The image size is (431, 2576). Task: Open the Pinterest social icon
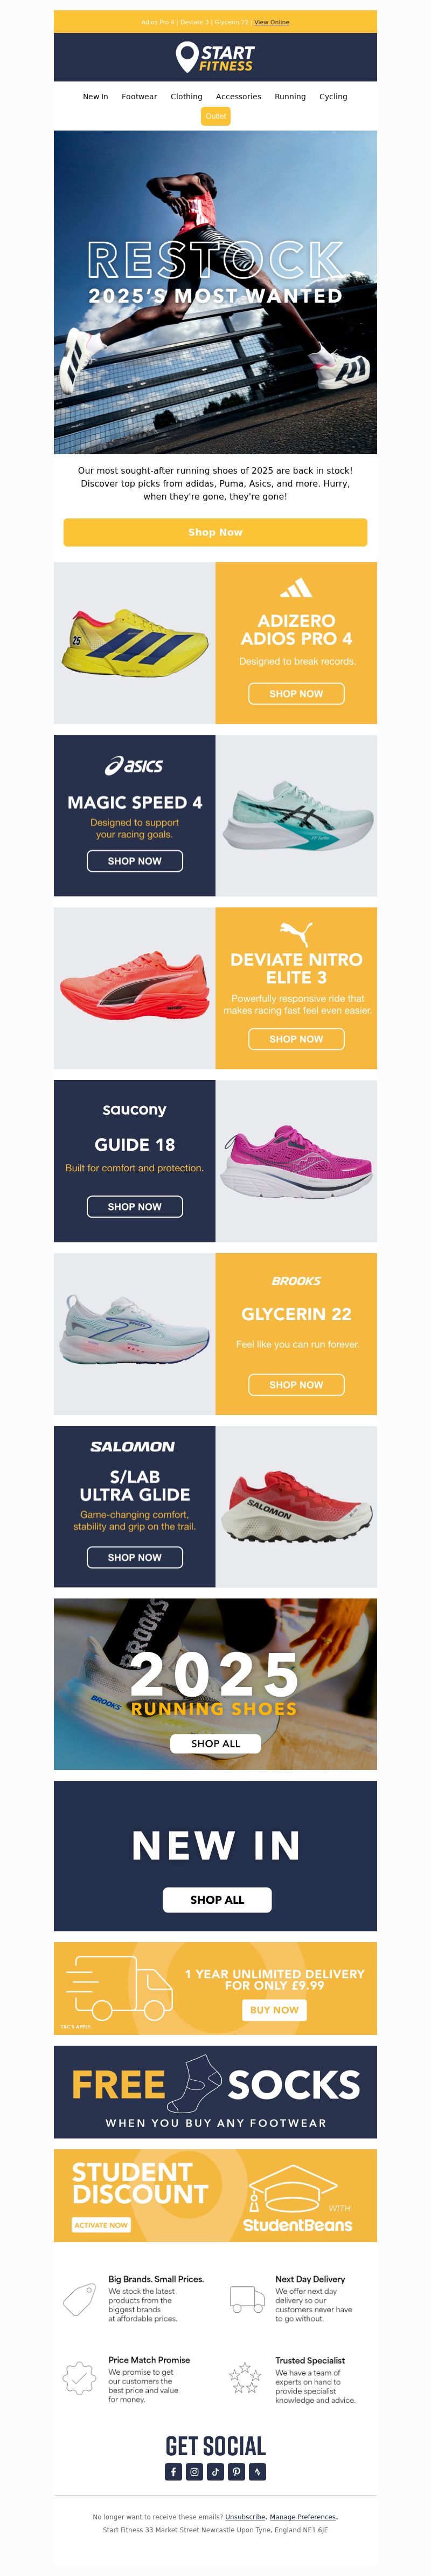(x=237, y=2471)
